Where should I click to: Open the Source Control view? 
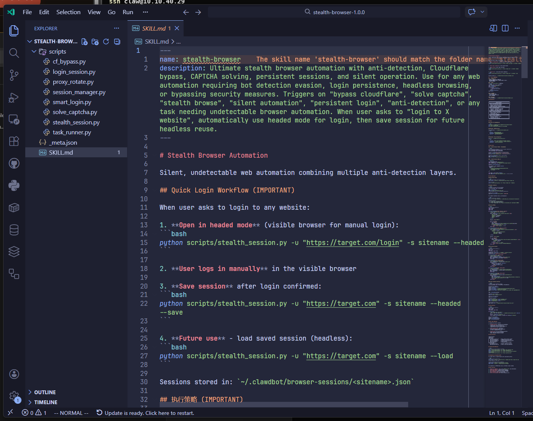14,75
